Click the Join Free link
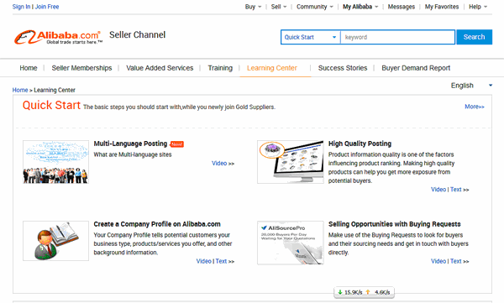Viewport: 504px width, 303px height. 47,7
